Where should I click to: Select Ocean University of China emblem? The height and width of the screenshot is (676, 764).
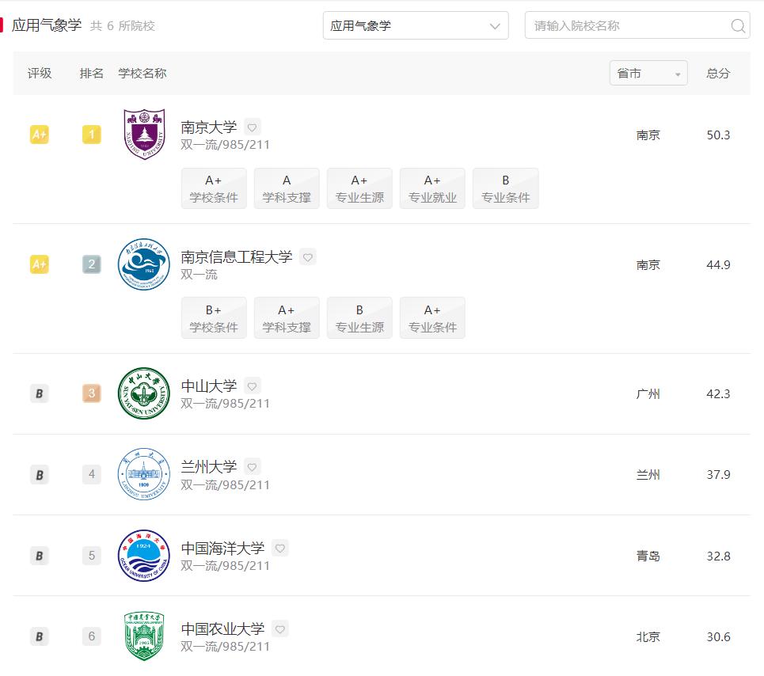click(144, 556)
